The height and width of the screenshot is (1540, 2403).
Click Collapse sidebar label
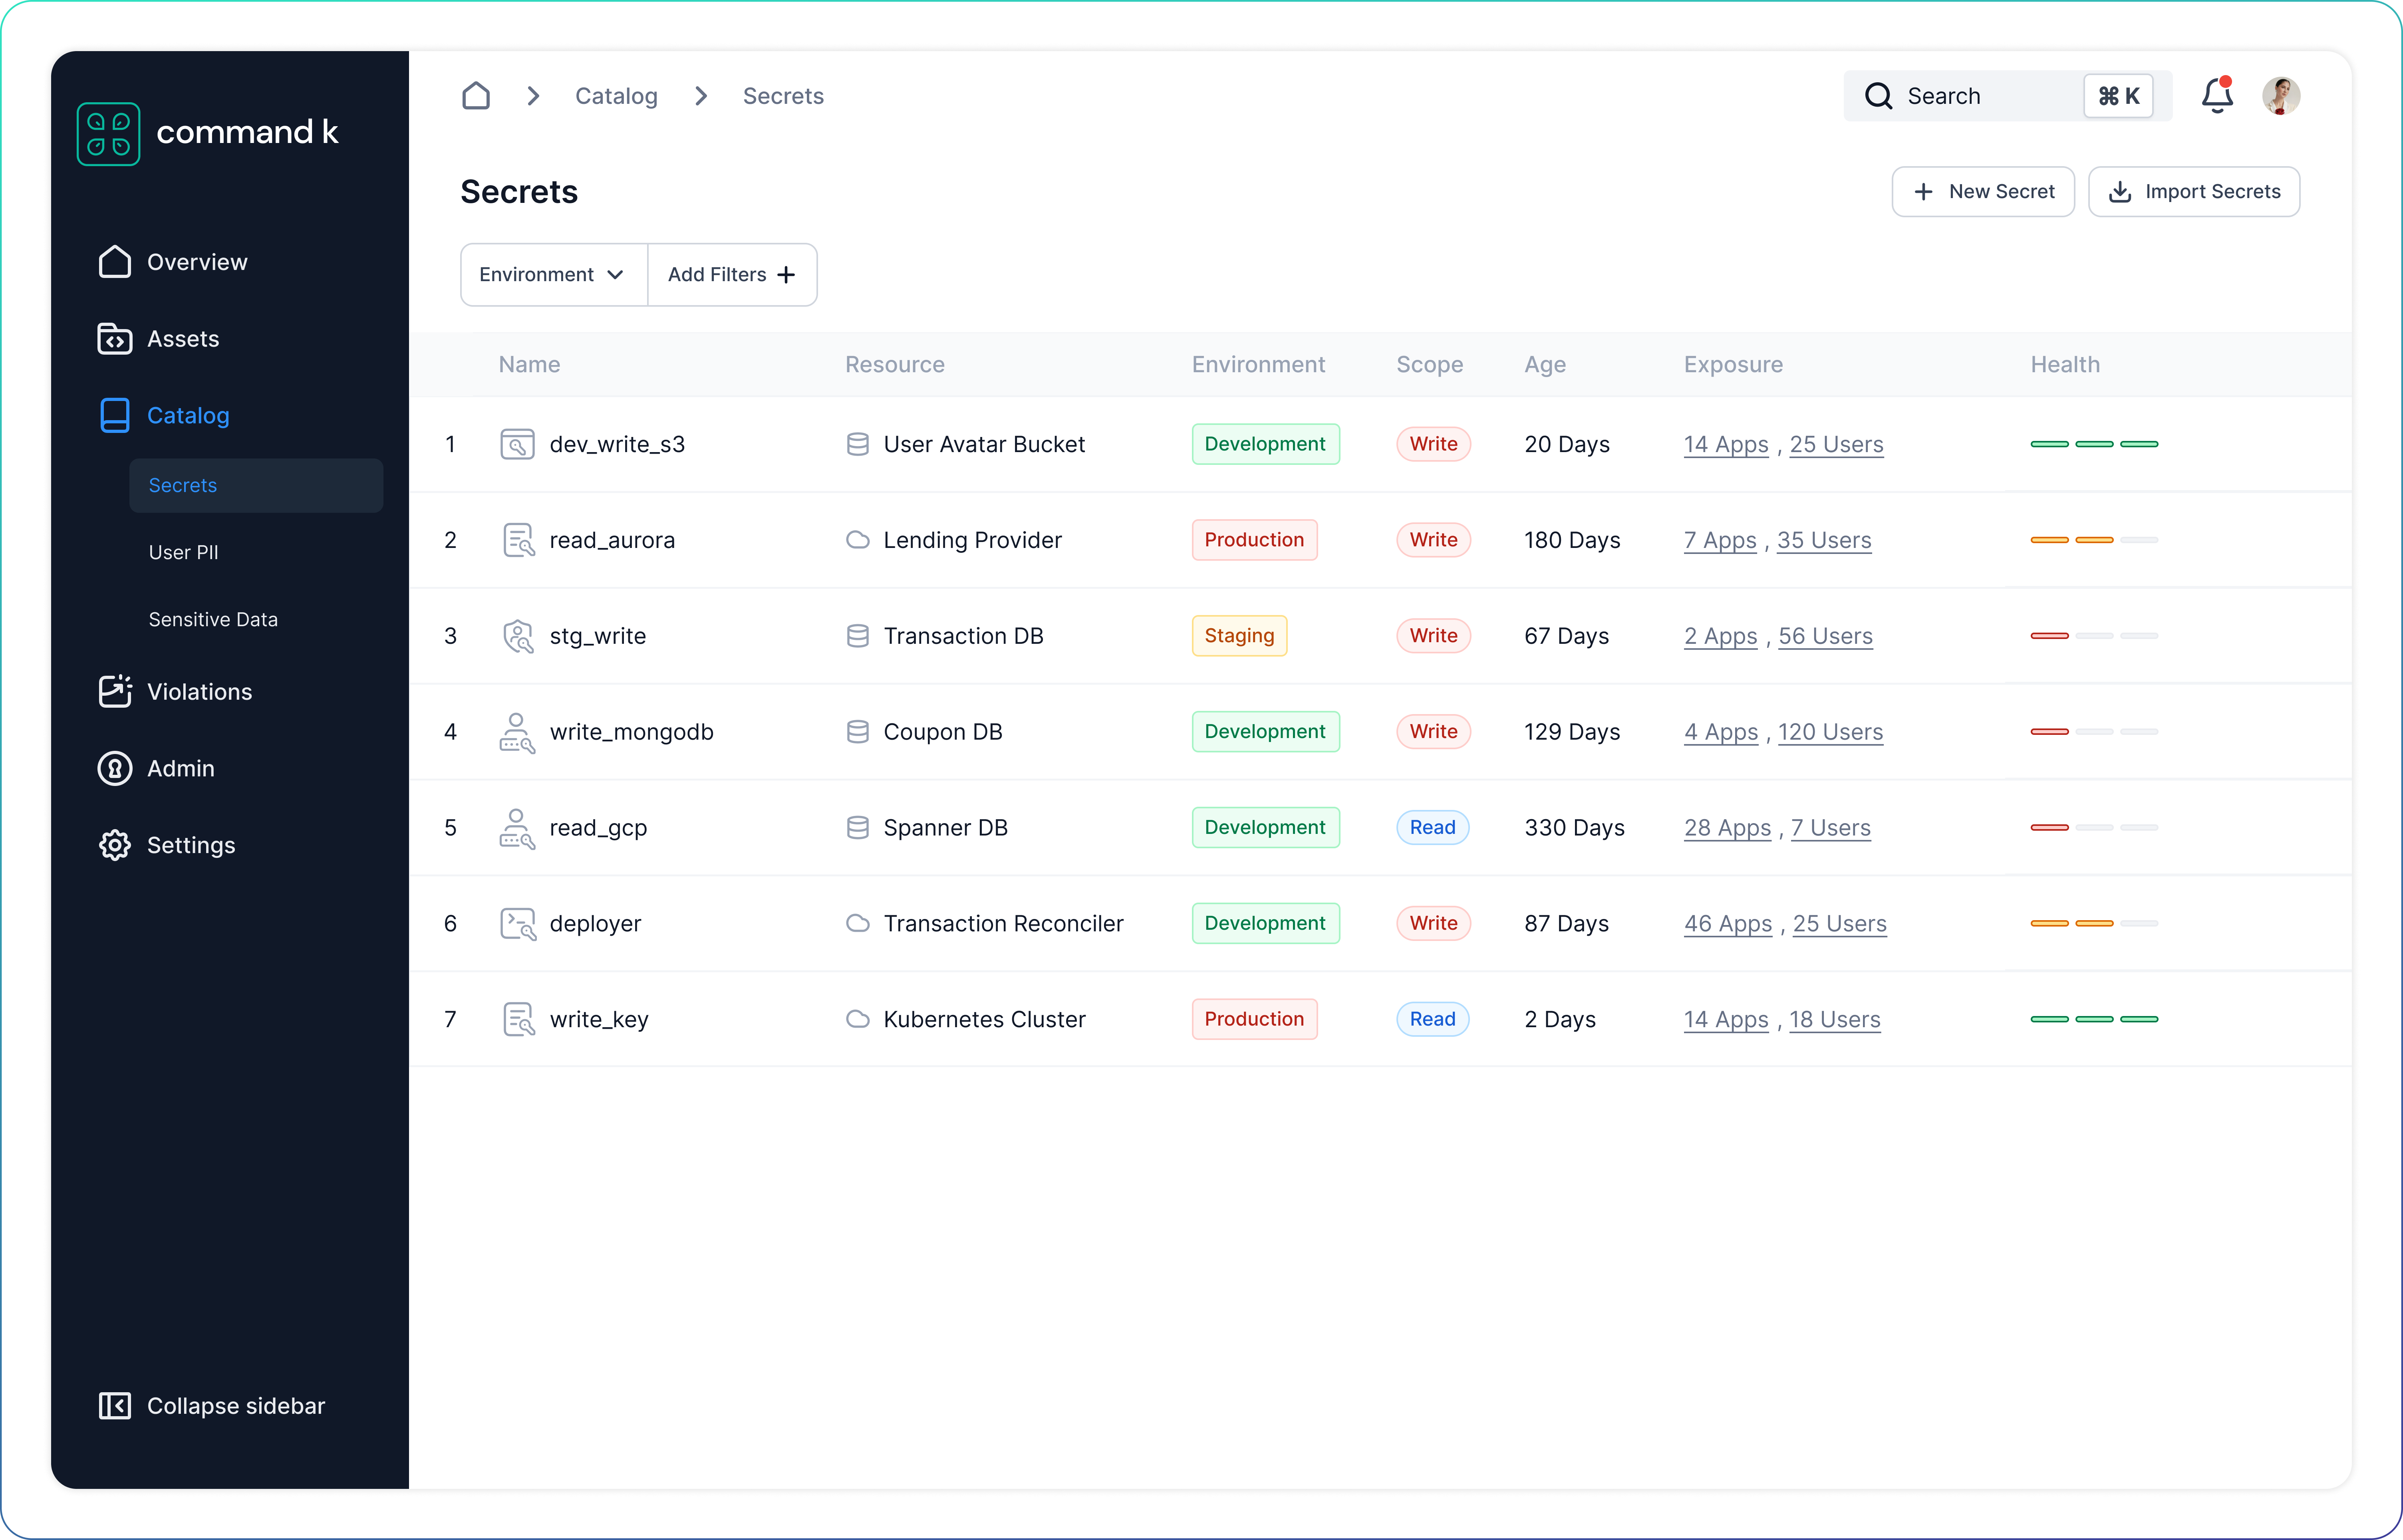click(x=236, y=1405)
